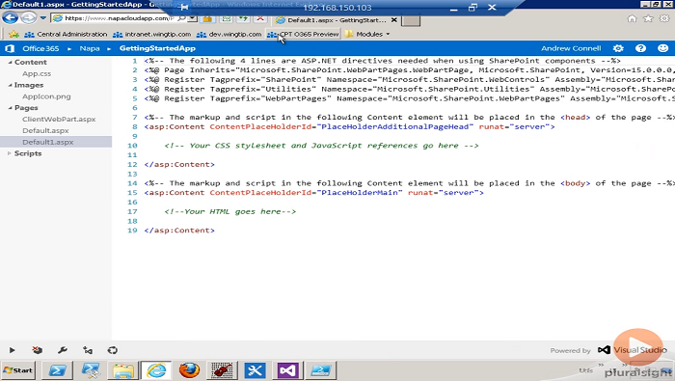Open Central Administration favorite link
The image size is (675, 381).
click(66, 34)
